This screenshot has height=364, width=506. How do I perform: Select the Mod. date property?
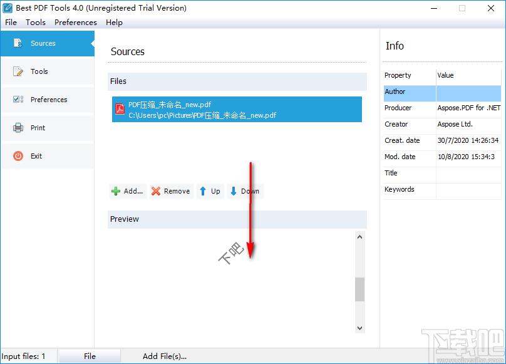400,157
